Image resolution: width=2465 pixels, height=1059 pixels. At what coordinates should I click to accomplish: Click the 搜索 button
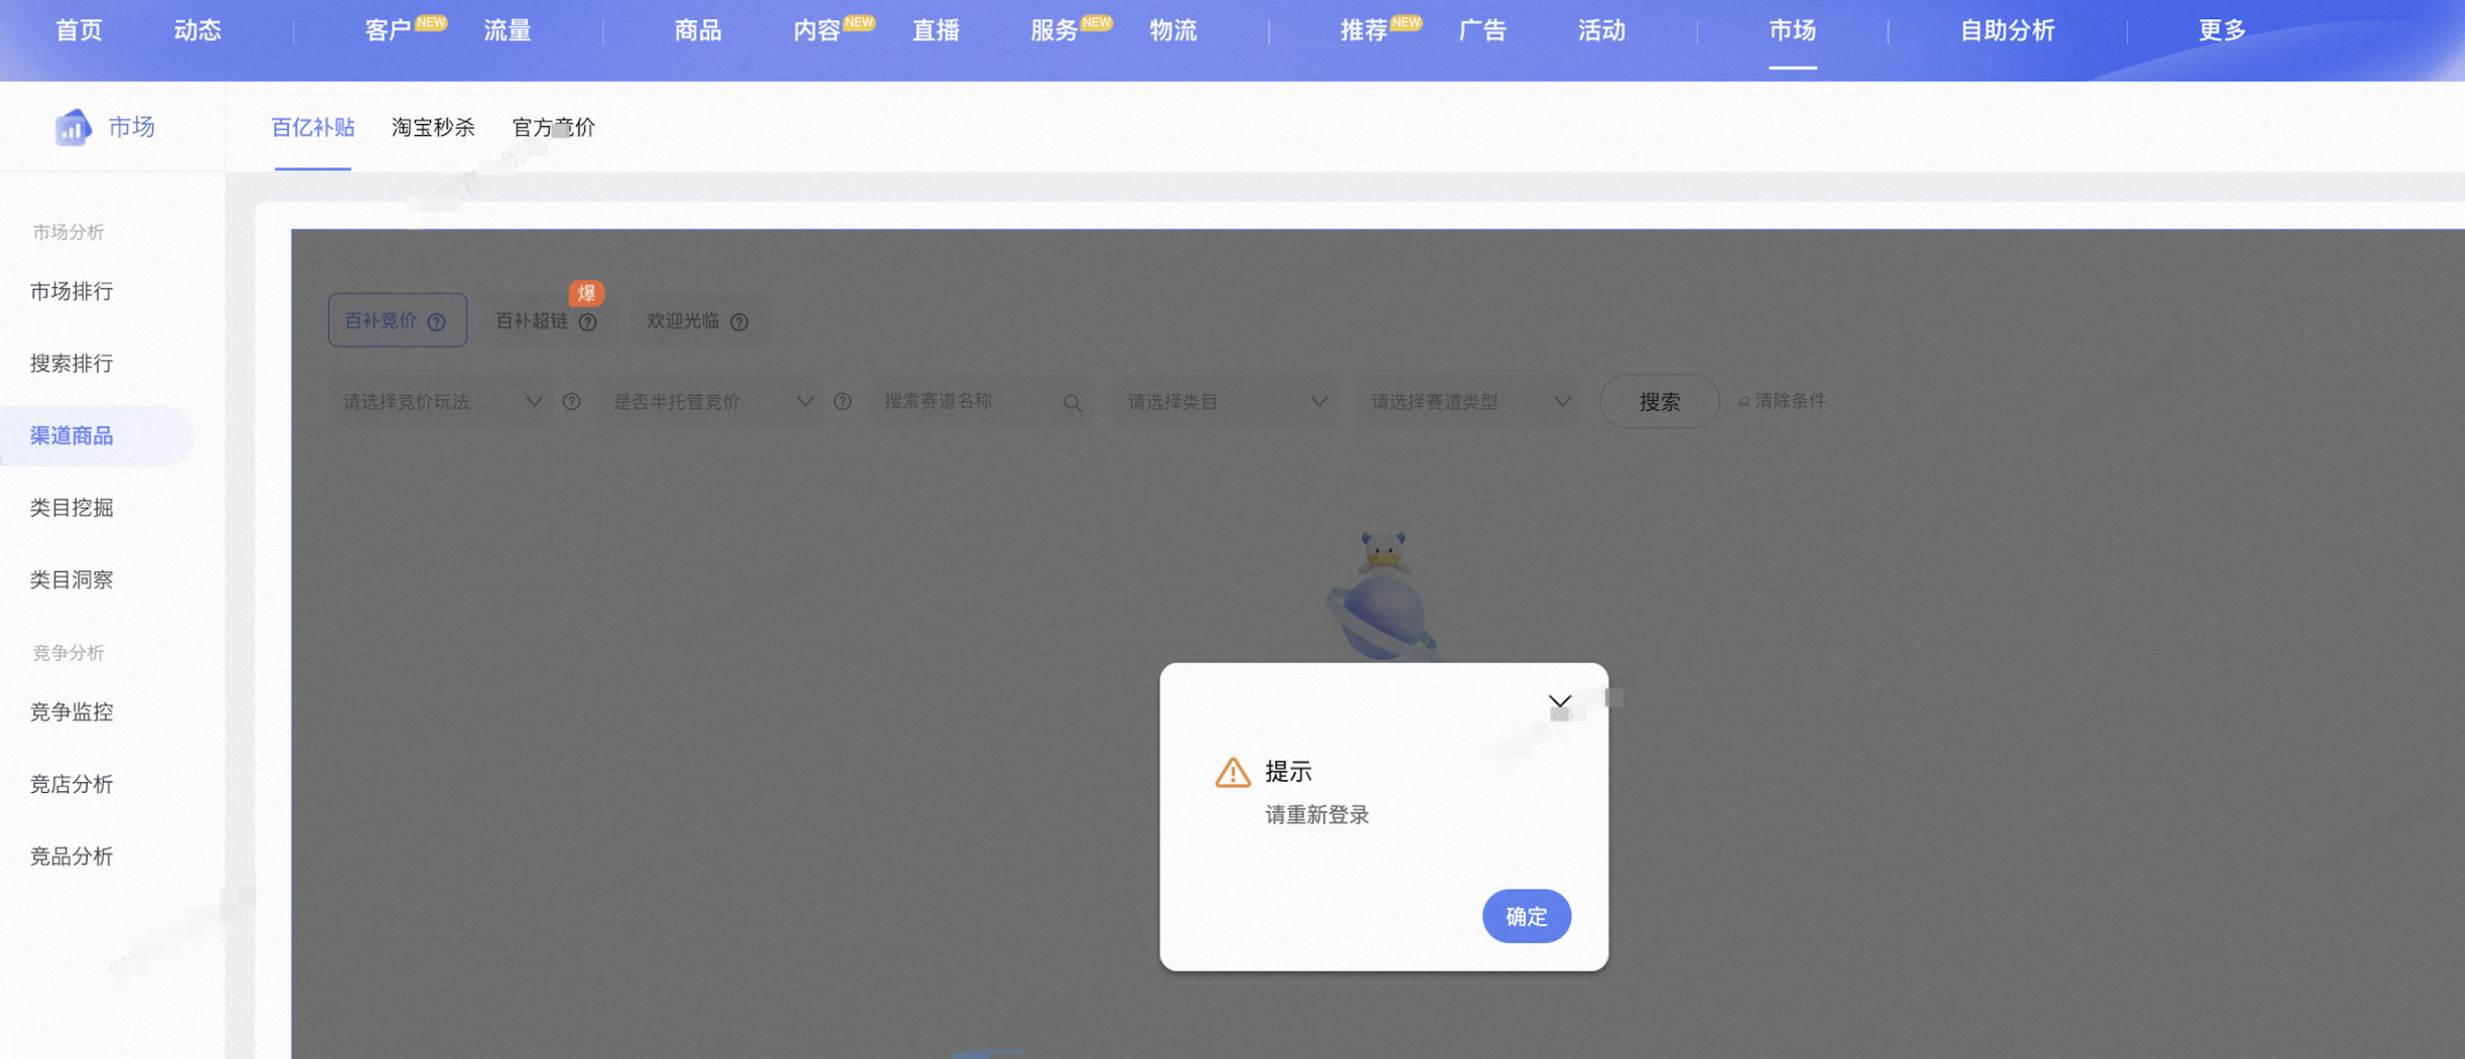[x=1659, y=402]
